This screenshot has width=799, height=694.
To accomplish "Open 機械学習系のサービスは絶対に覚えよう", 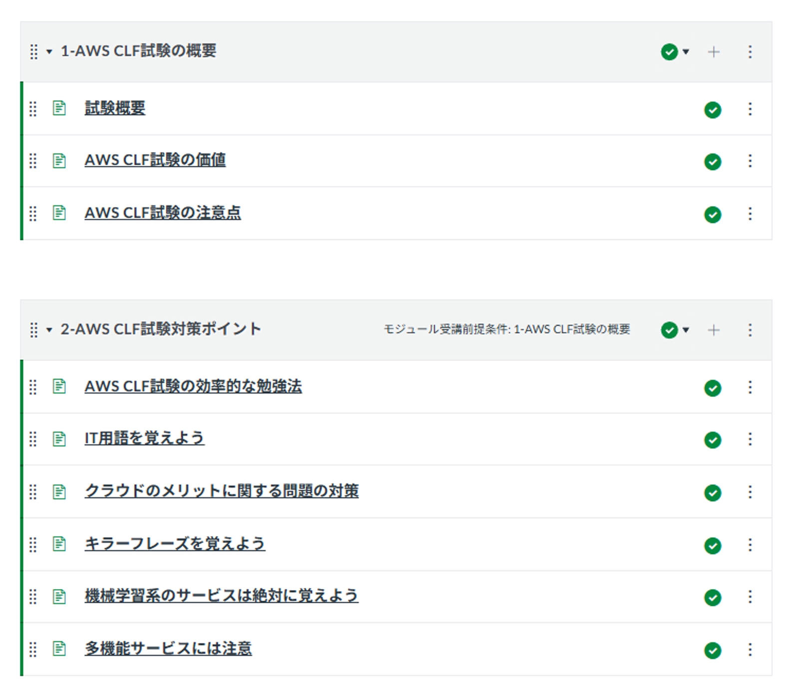I will tap(222, 596).
